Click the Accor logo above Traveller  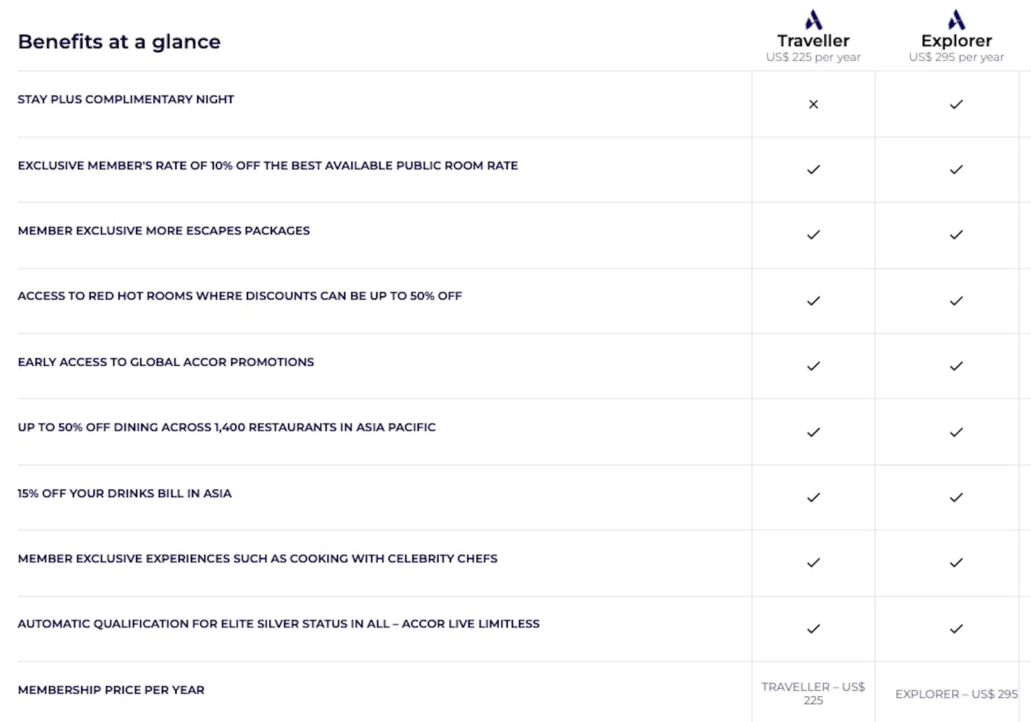coord(813,19)
